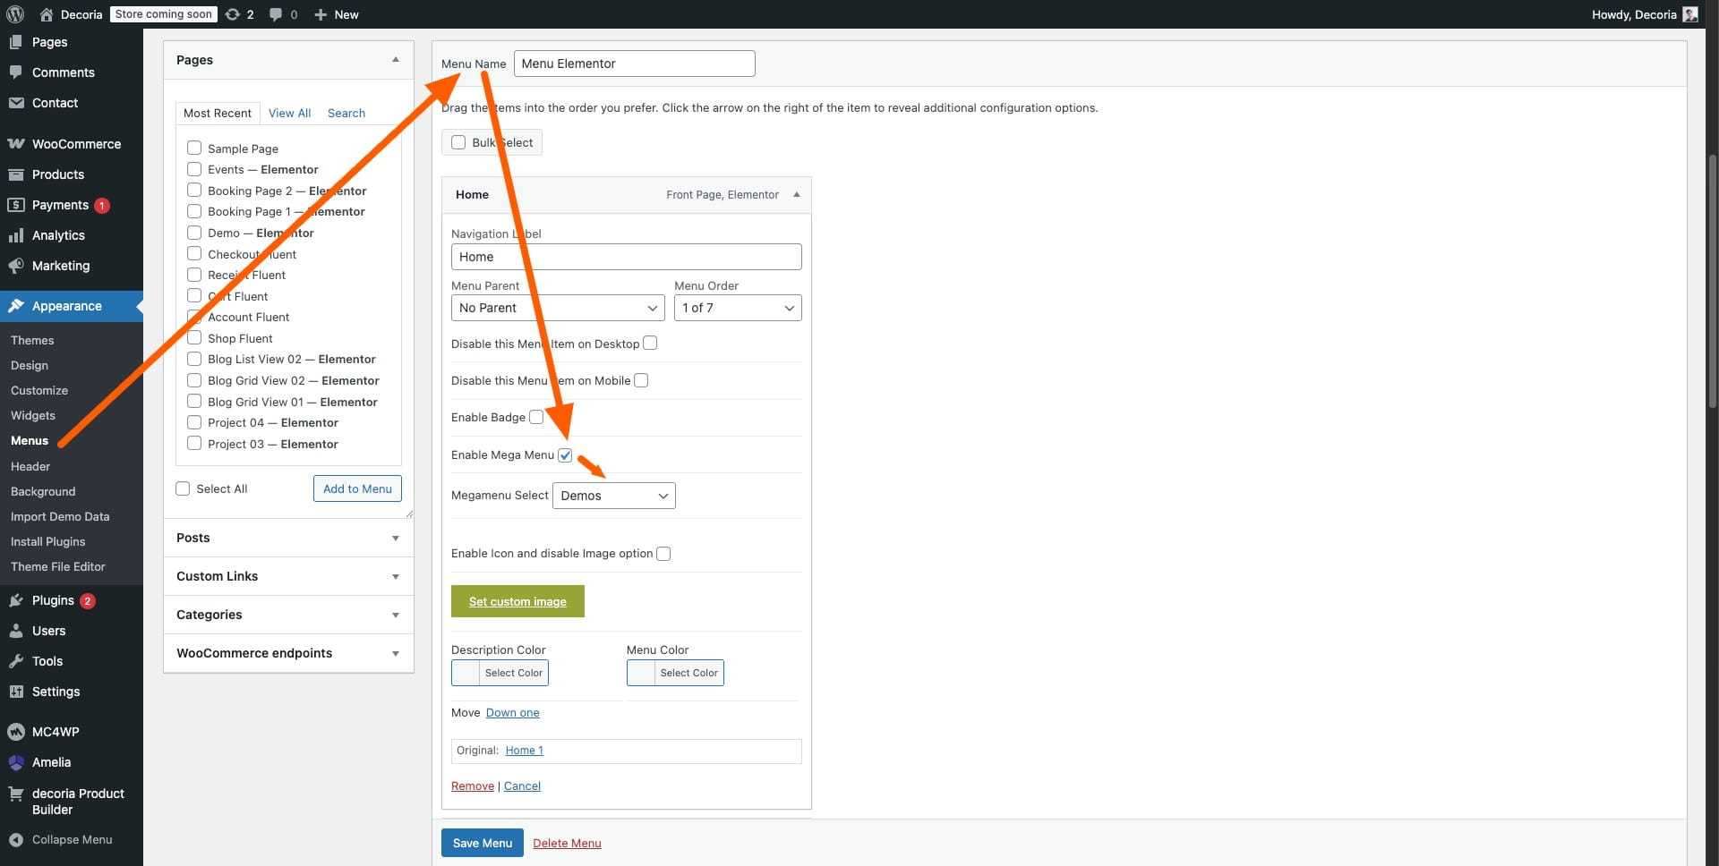Click the Products box icon

[x=16, y=174]
